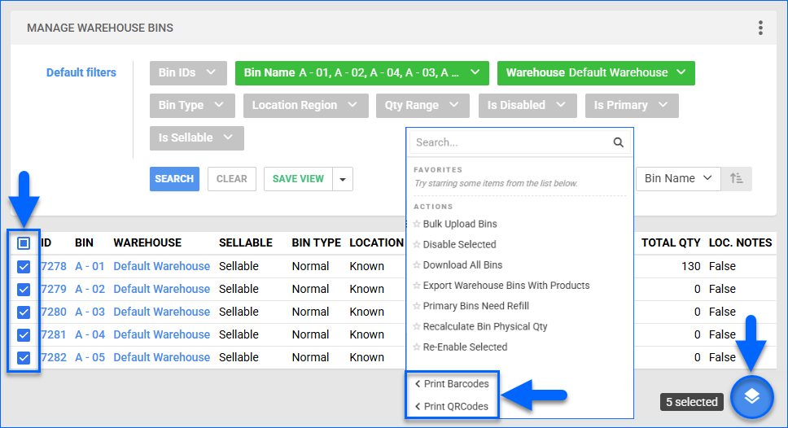788x428 pixels.
Task: Click the layers actions floating button
Action: pyautogui.click(x=751, y=398)
